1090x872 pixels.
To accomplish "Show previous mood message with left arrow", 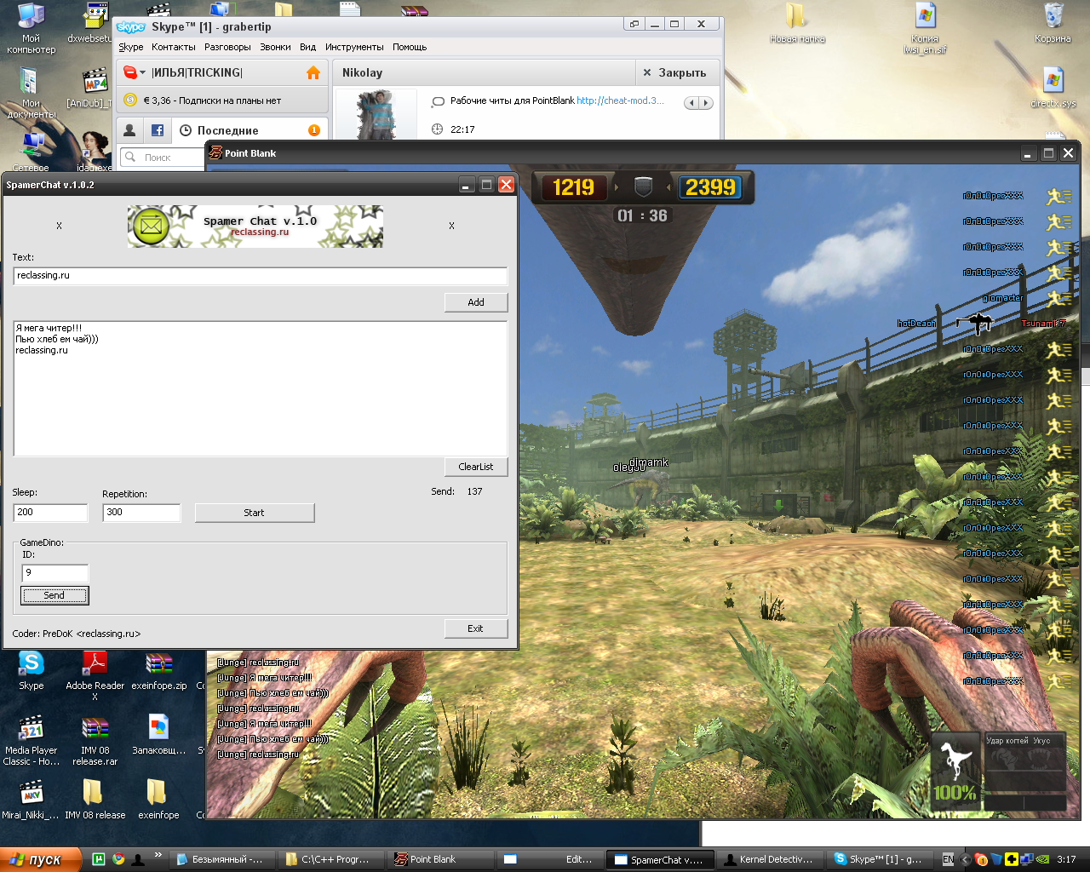I will [691, 103].
